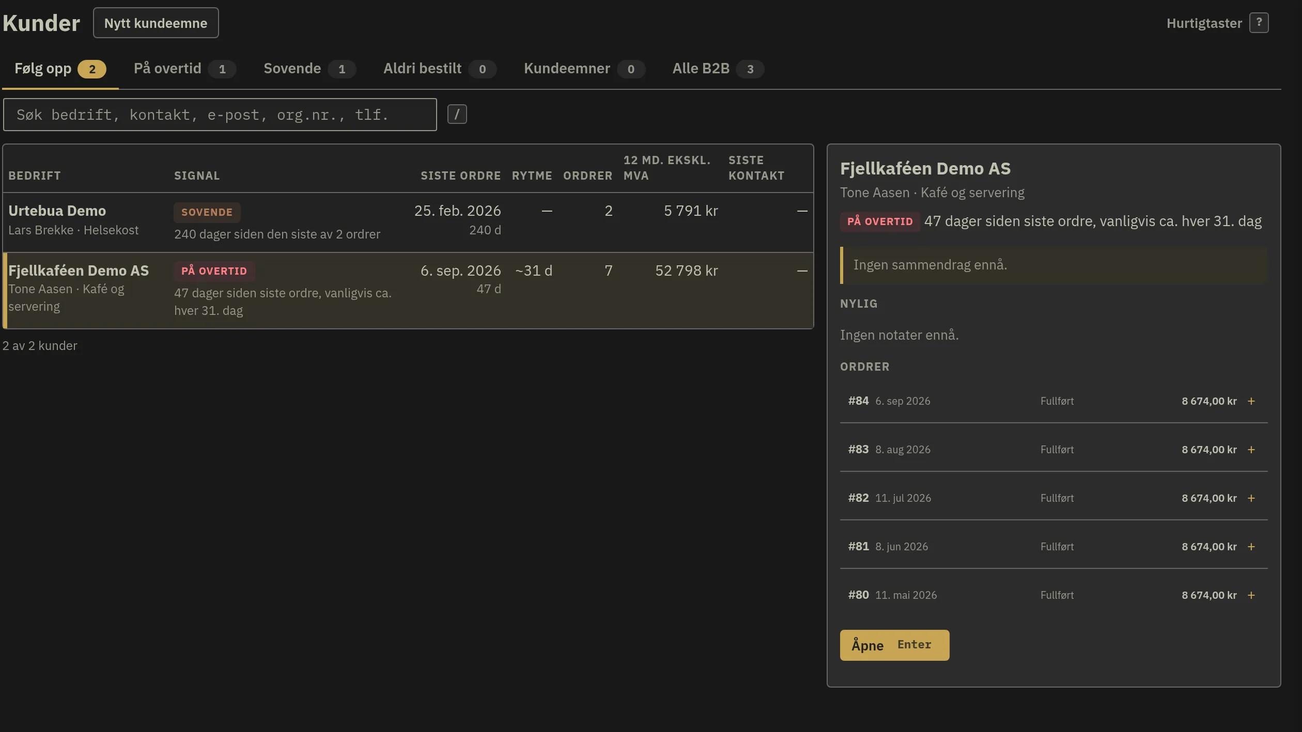Select the Kundeemner tab
This screenshot has width=1302, height=732.
(x=584, y=69)
